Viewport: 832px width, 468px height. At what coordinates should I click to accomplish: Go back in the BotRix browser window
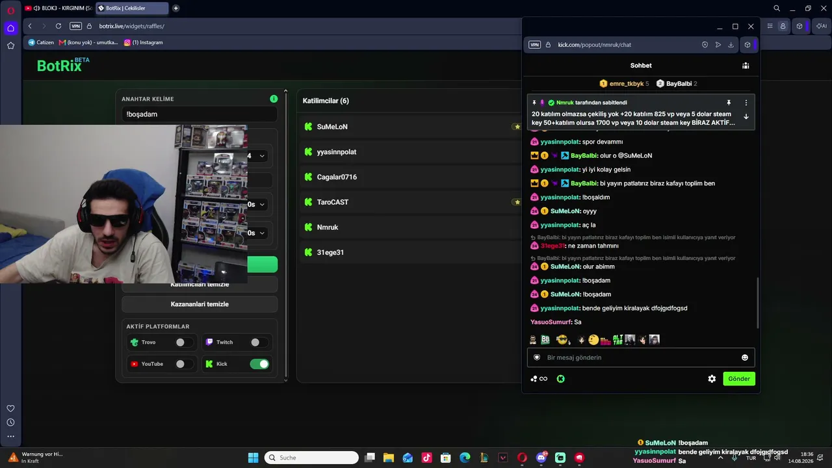(x=30, y=26)
